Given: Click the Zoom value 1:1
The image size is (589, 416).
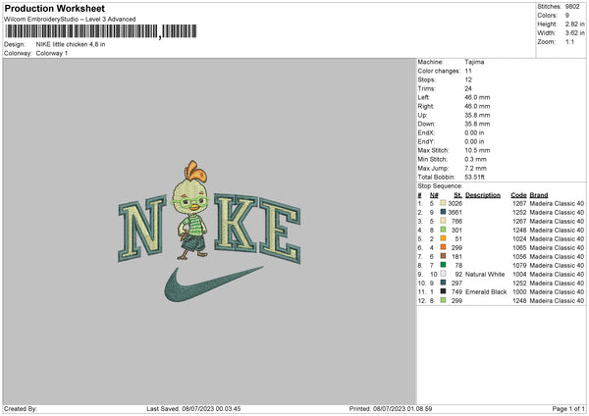Looking at the screenshot, I should coord(569,41).
